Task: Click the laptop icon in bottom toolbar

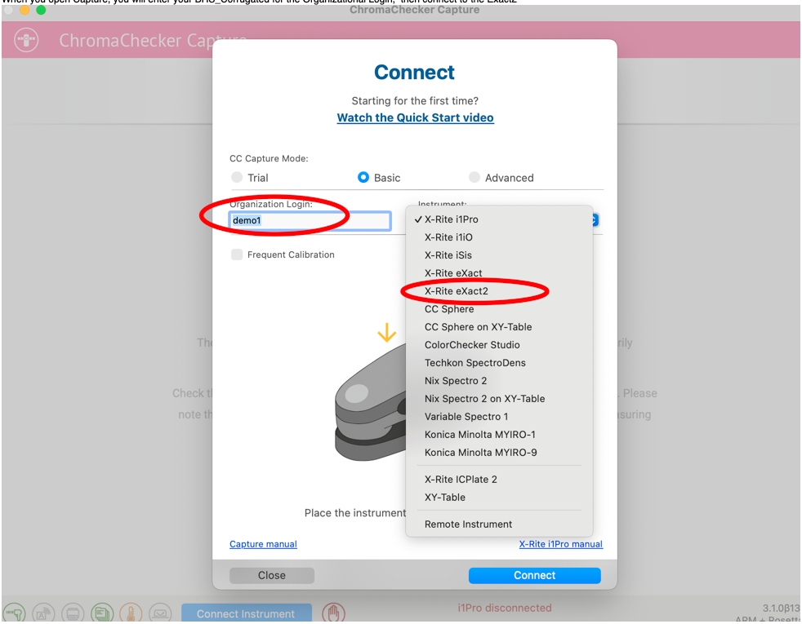Action: [160, 613]
